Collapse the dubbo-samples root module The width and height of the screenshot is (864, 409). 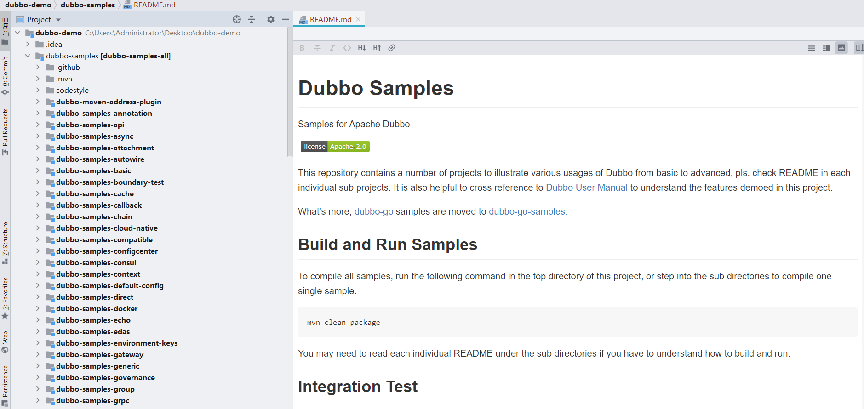pos(28,56)
